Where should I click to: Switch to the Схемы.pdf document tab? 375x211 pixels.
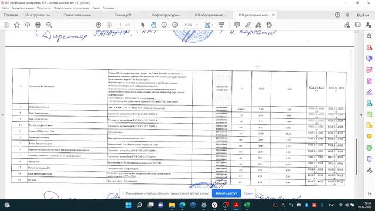pos(122,15)
